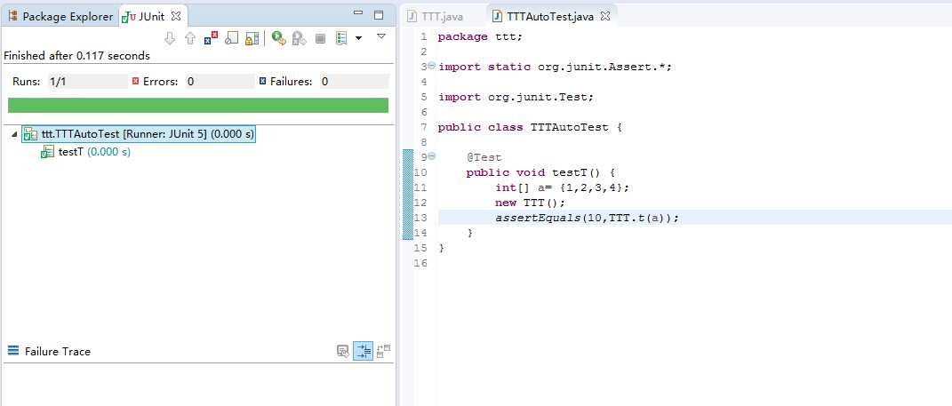Click the @Test annotation
The image size is (952, 406).
tap(484, 158)
